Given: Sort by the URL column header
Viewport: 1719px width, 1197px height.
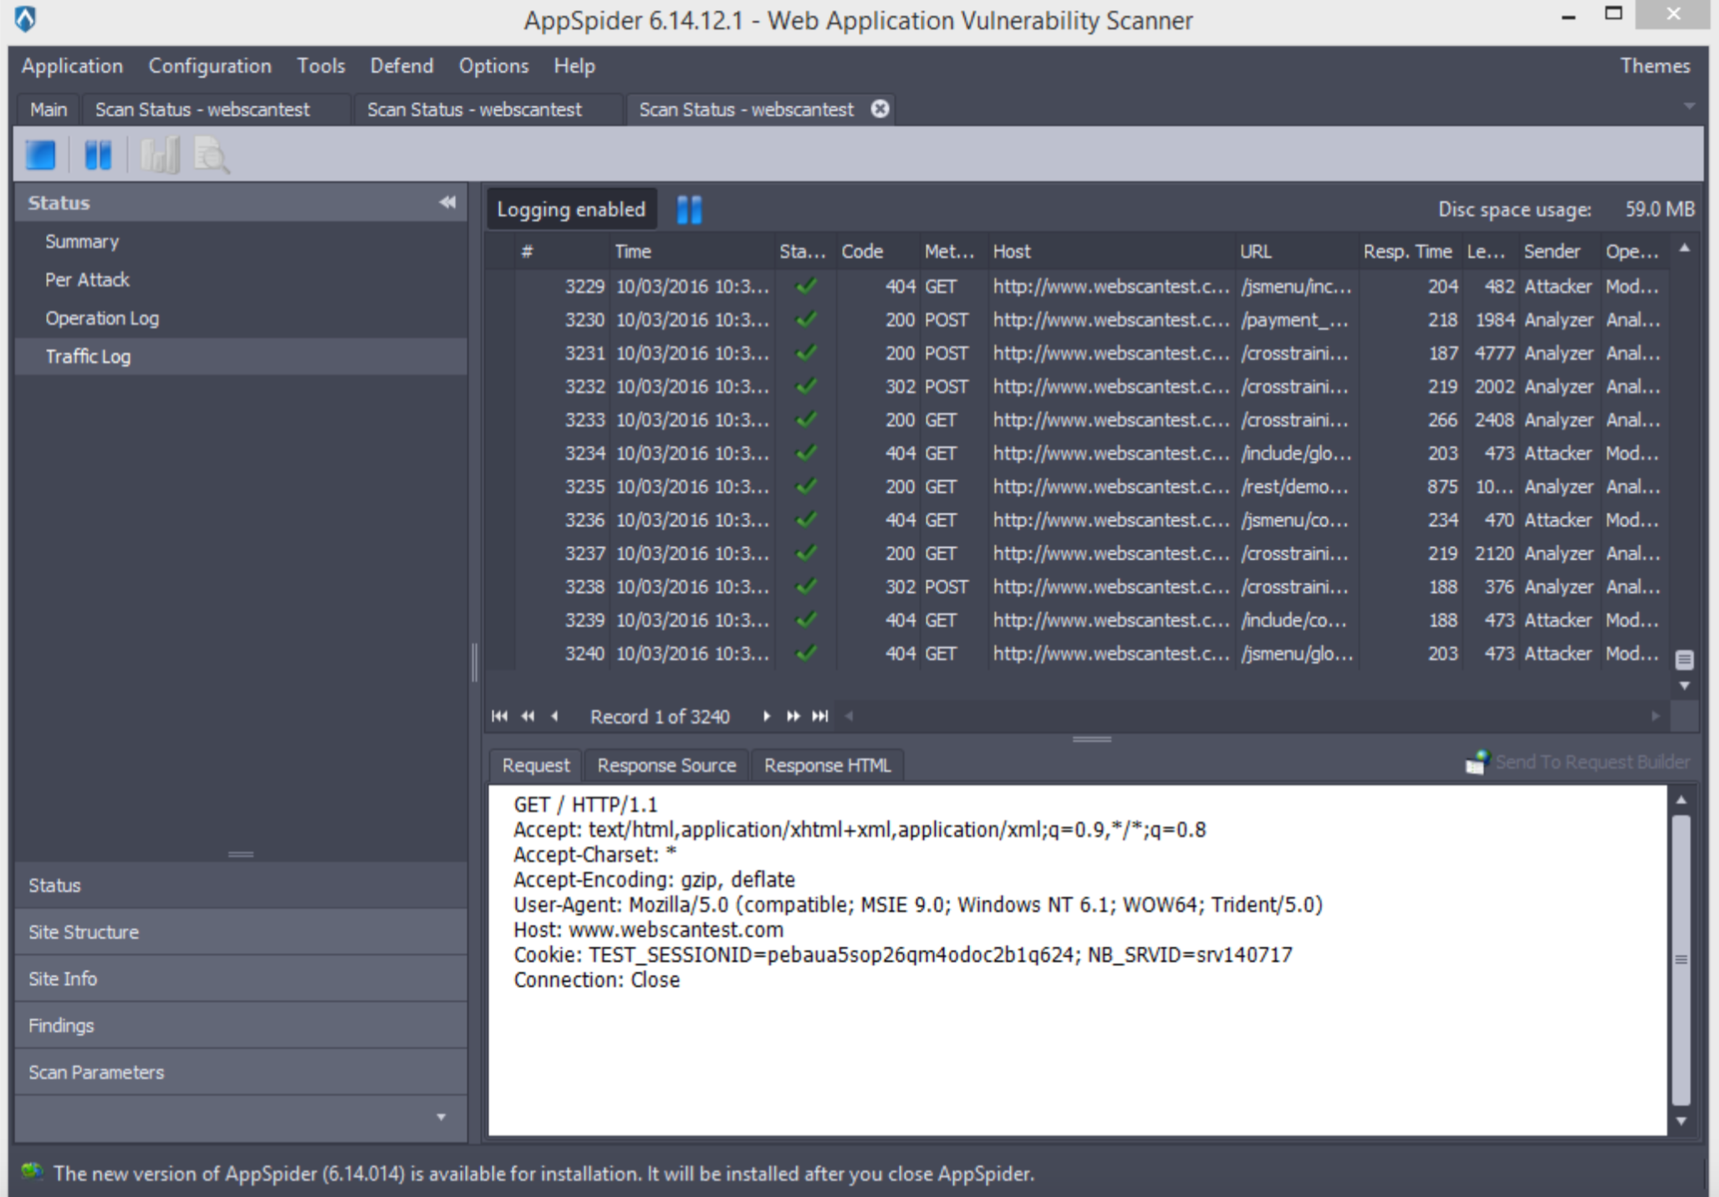Looking at the screenshot, I should [1296, 252].
